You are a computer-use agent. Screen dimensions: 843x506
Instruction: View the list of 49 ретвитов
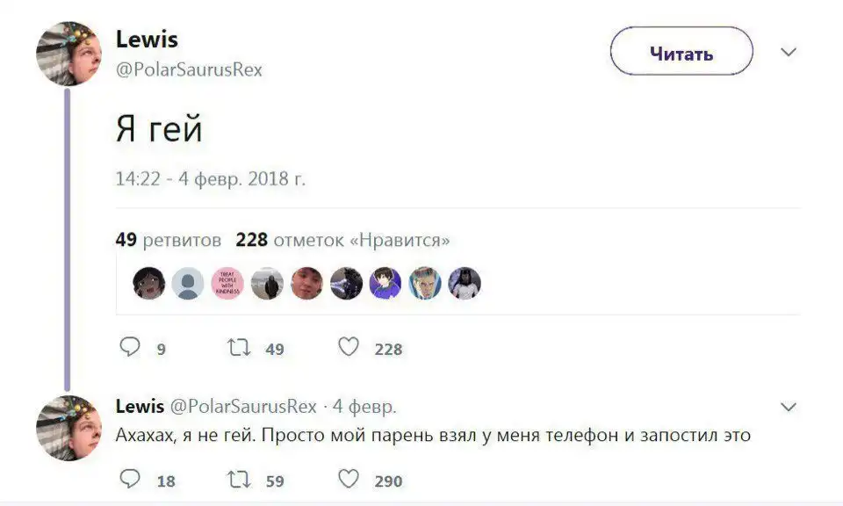(169, 240)
